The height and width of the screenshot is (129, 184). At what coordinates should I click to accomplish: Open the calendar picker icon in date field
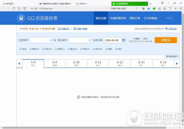click(x=123, y=40)
